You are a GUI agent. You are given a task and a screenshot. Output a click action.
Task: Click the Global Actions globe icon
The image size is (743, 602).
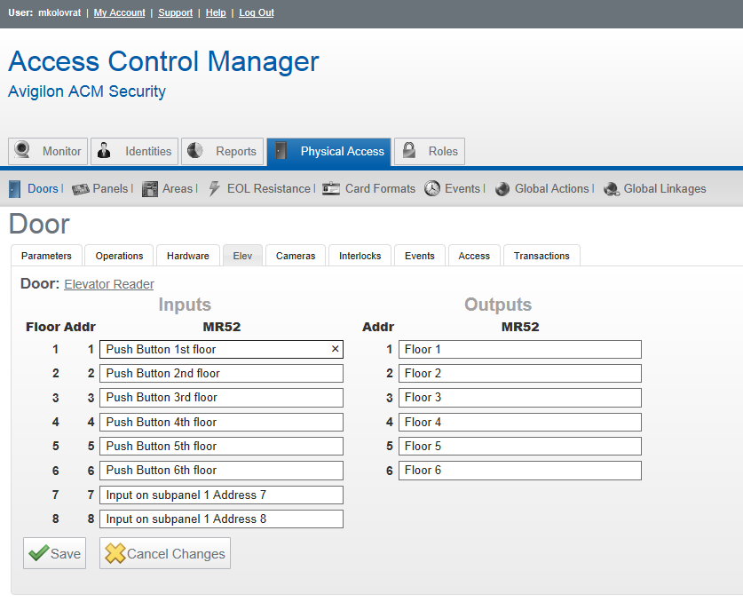(x=502, y=188)
